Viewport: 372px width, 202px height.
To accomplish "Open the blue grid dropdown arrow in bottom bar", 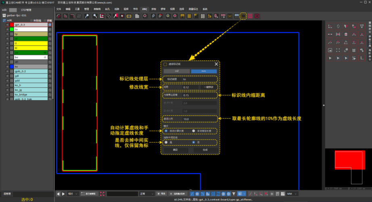I will click(245, 194).
